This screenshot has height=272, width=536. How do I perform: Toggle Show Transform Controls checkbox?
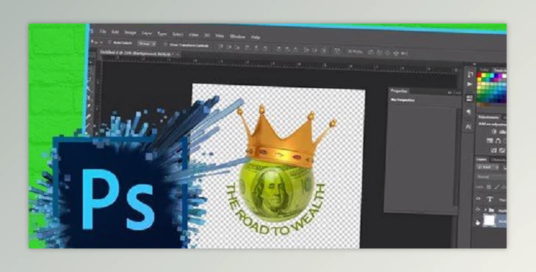click(x=165, y=45)
